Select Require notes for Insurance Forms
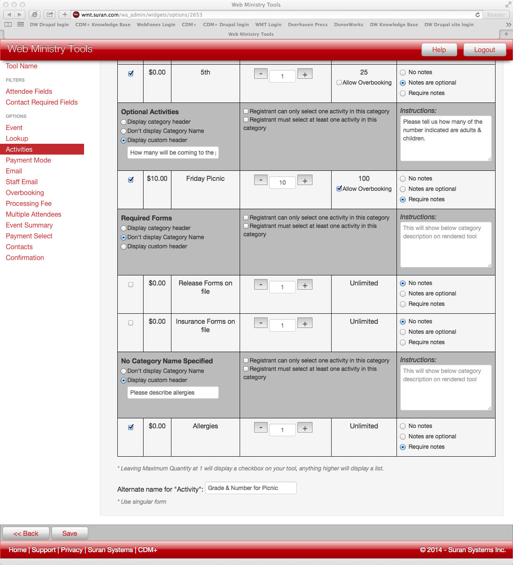513x565 pixels. 403,342
